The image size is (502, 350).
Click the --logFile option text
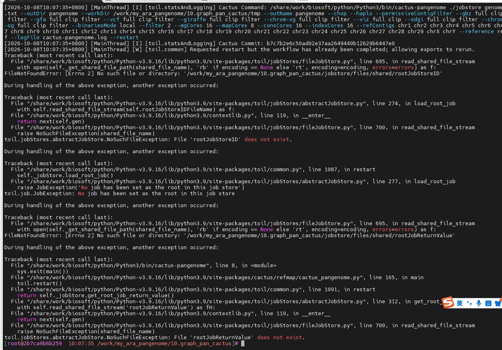coord(25,38)
